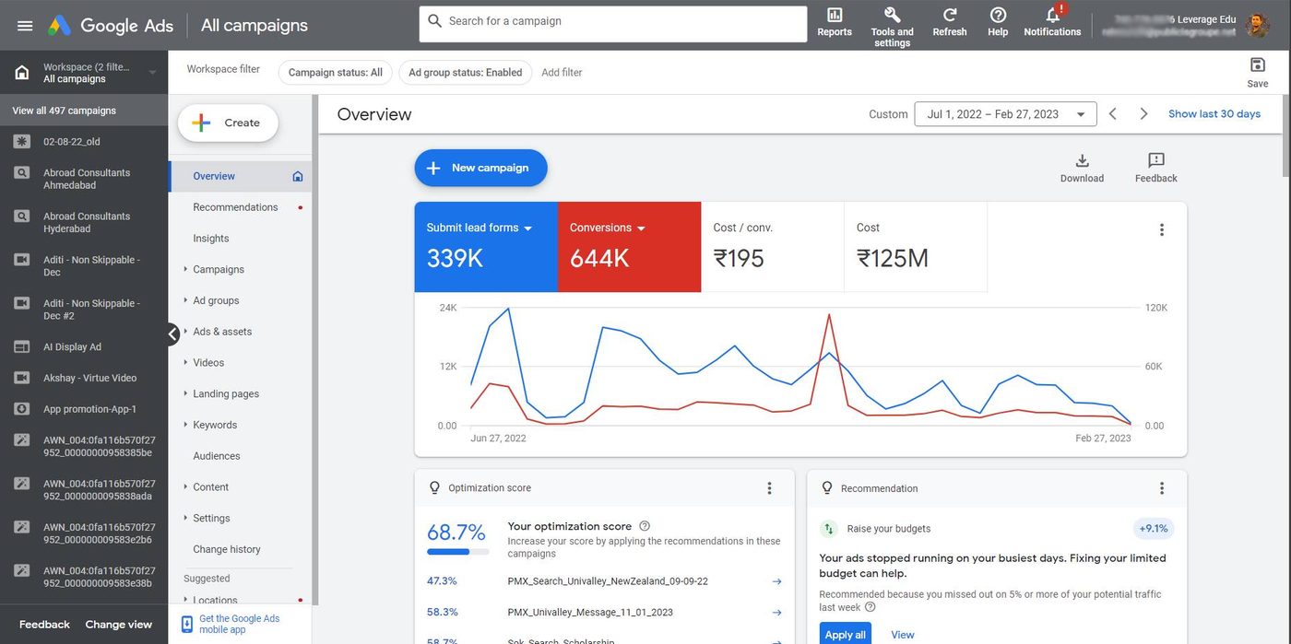The width and height of the screenshot is (1291, 644).
Task: Click the Cost metric tile
Action: click(x=915, y=247)
